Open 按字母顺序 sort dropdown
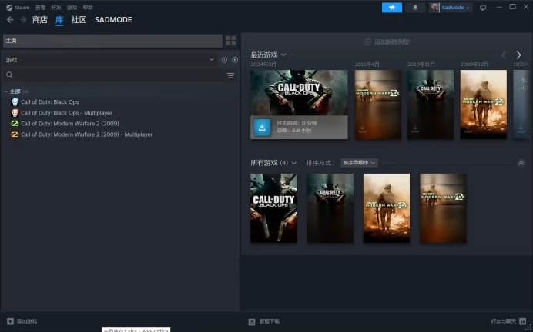 pyautogui.click(x=359, y=163)
